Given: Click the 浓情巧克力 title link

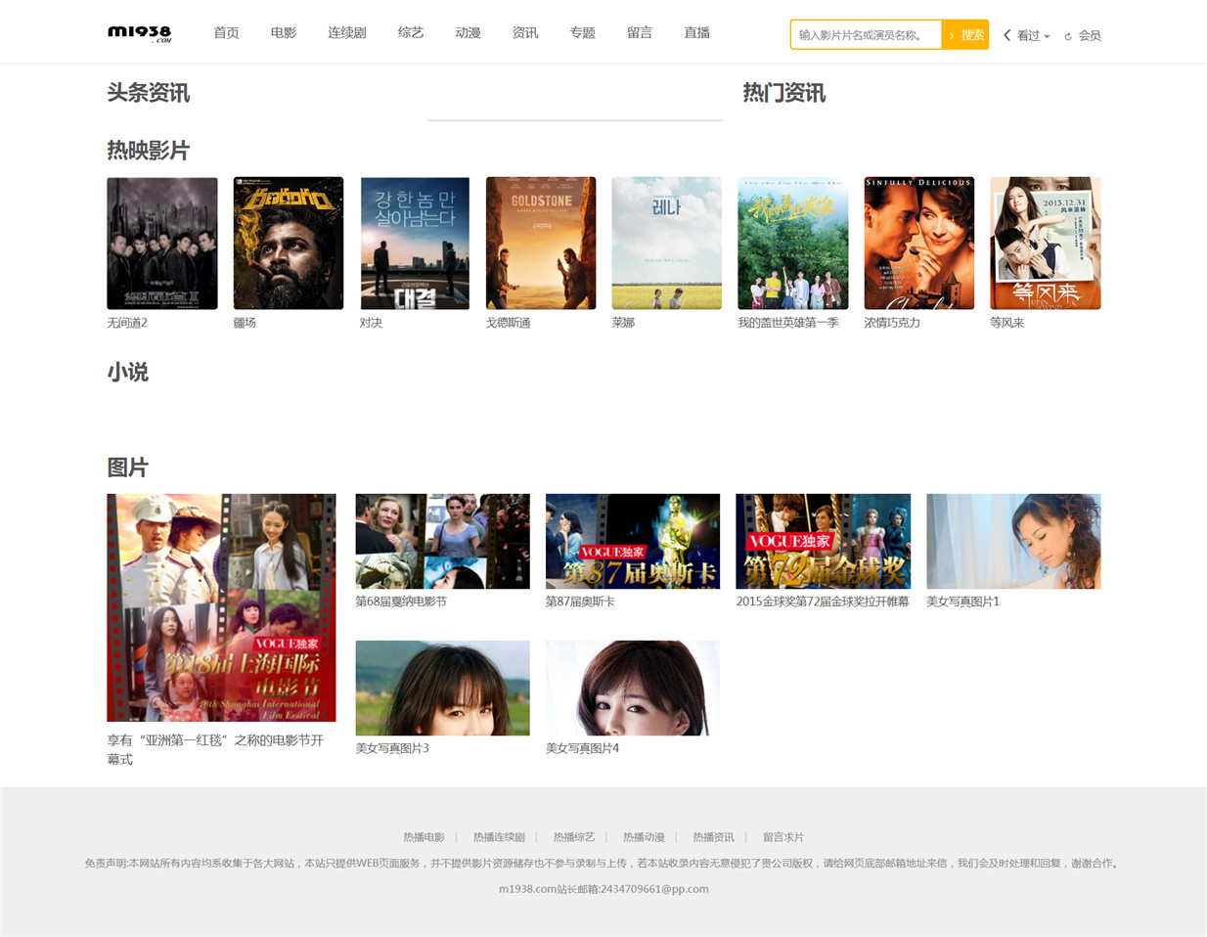Looking at the screenshot, I should click(892, 323).
